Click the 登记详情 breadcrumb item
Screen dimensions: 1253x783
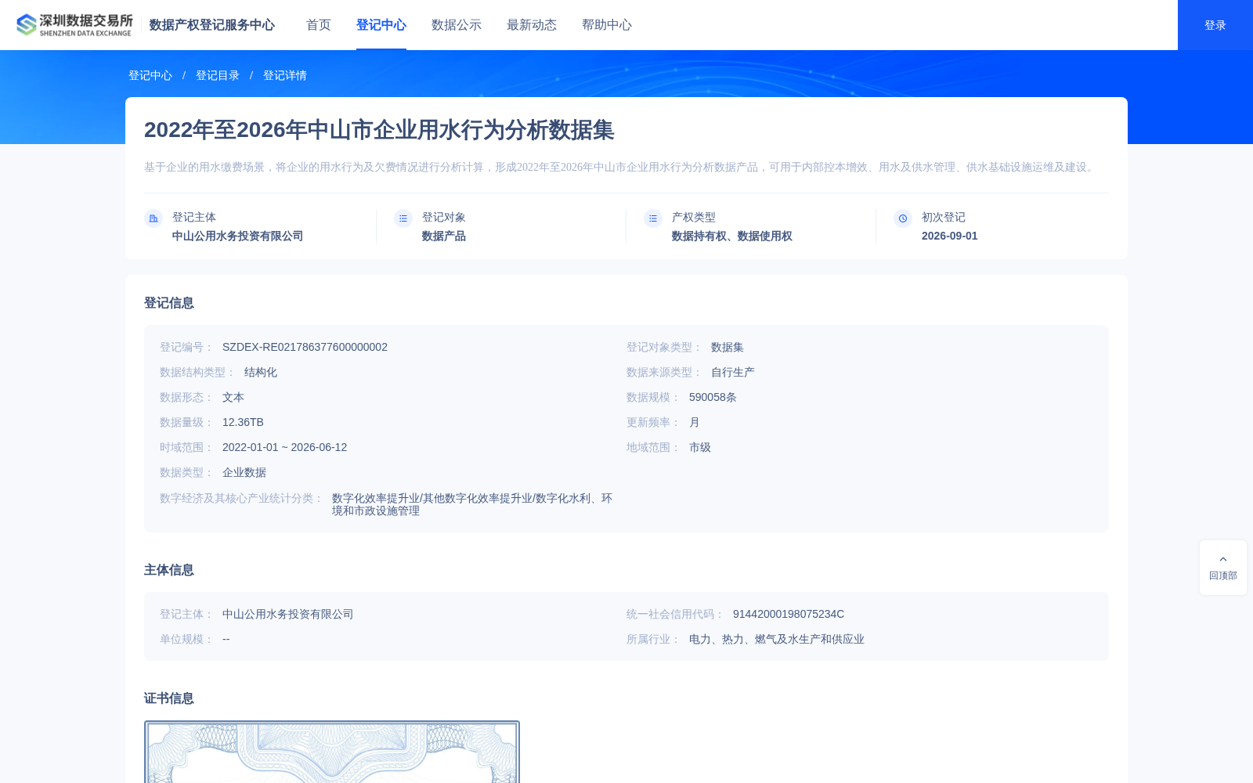pos(285,75)
